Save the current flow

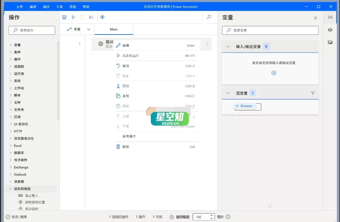pos(64,17)
